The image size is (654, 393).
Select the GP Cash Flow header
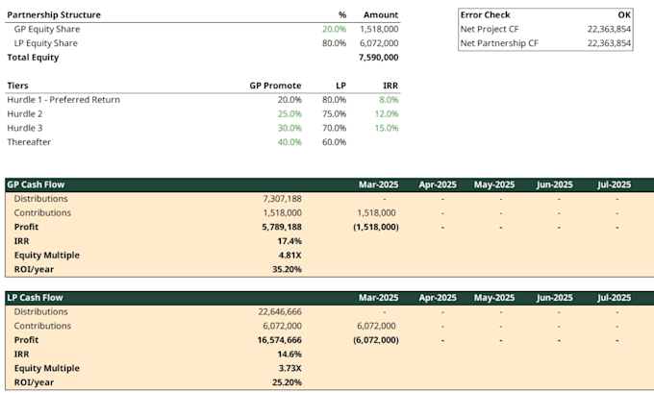tap(36, 184)
